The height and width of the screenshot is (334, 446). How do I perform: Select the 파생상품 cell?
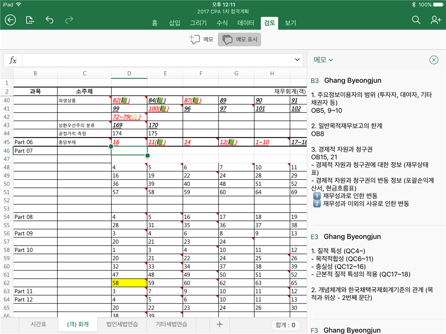84,100
